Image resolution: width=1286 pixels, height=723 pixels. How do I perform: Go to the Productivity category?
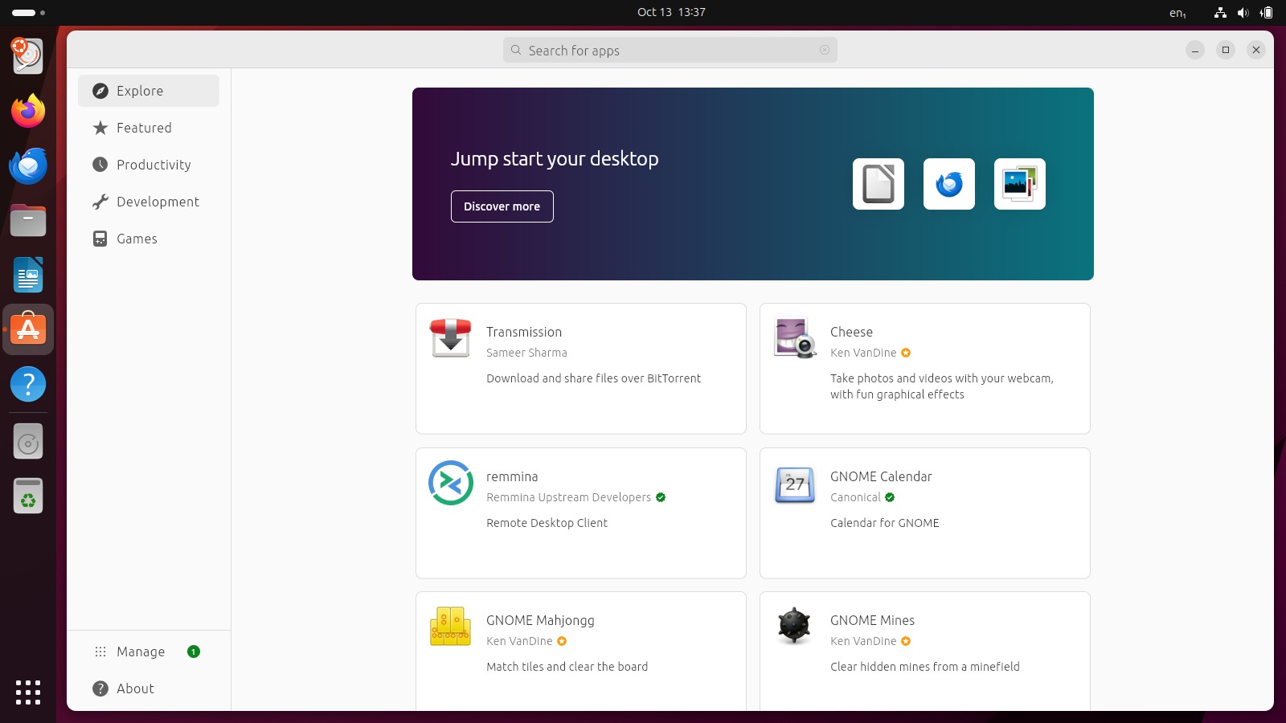click(x=149, y=165)
